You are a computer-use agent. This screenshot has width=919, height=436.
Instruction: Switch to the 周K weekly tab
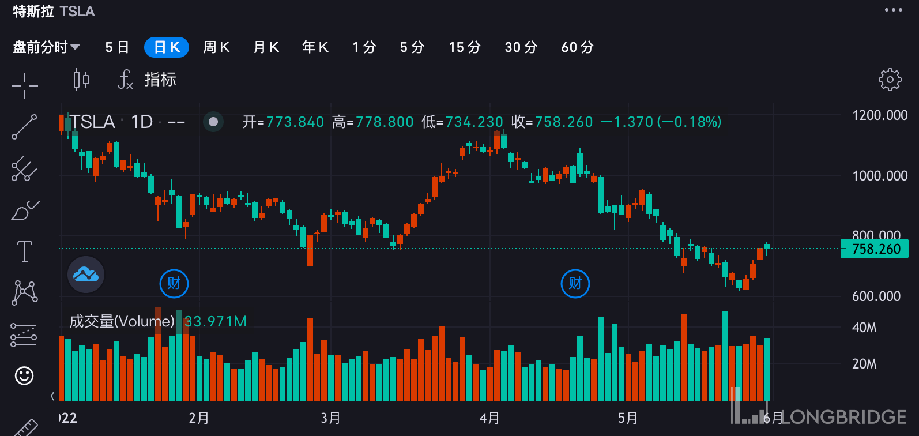(x=217, y=47)
